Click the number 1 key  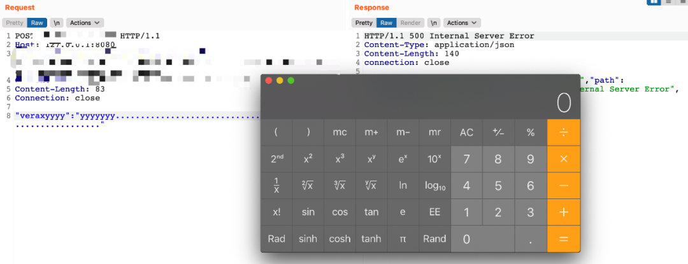pos(466,212)
